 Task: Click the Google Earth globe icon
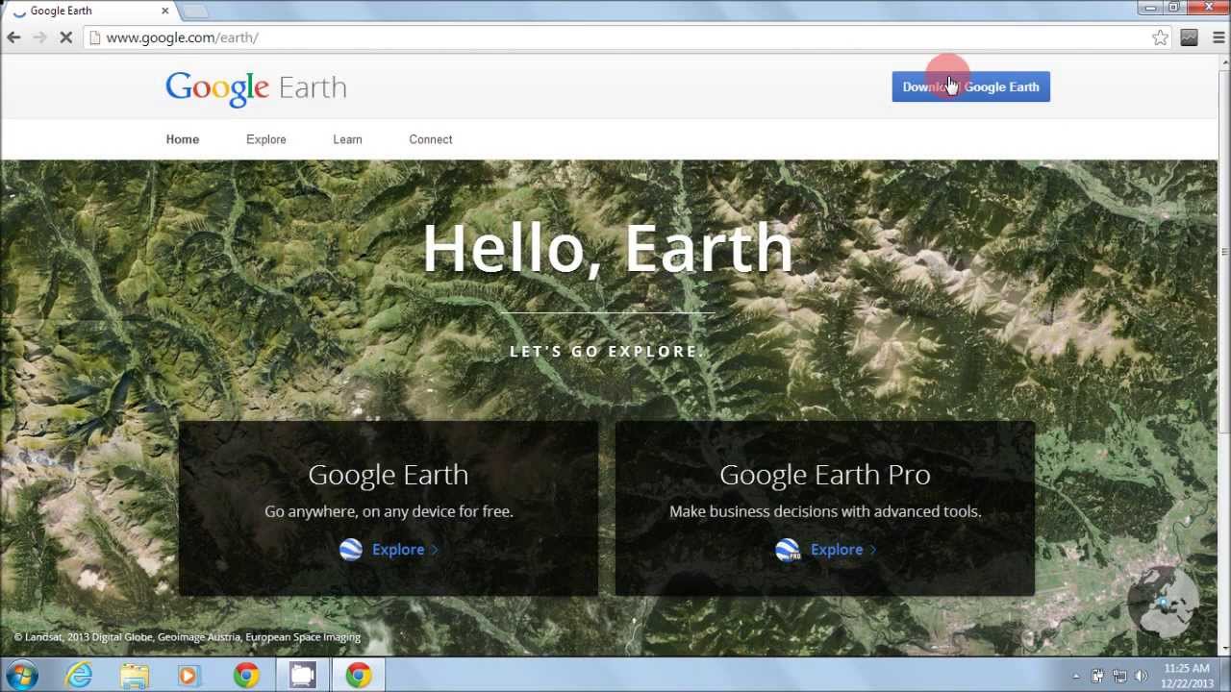point(350,550)
